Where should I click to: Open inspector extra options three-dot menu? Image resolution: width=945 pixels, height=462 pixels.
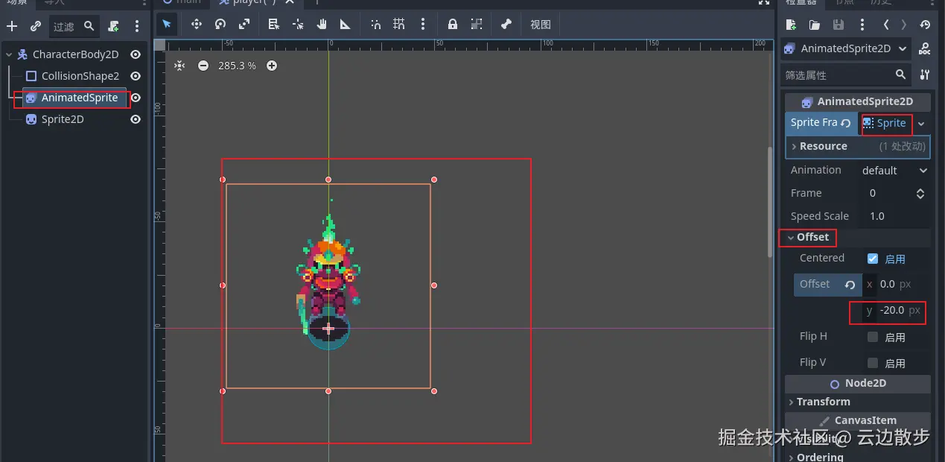pyautogui.click(x=862, y=25)
